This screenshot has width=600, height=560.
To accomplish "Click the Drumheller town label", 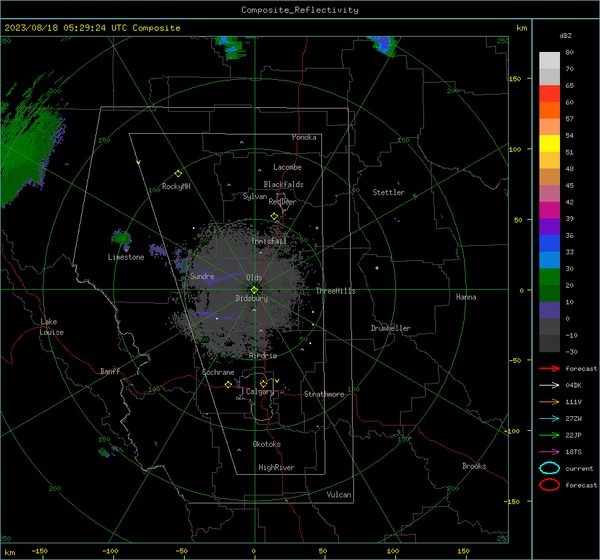I will [x=391, y=328].
